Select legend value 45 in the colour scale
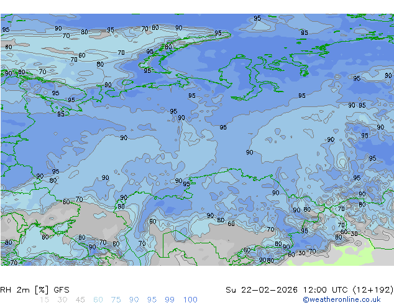This screenshot has width=394, height=305. 80,300
